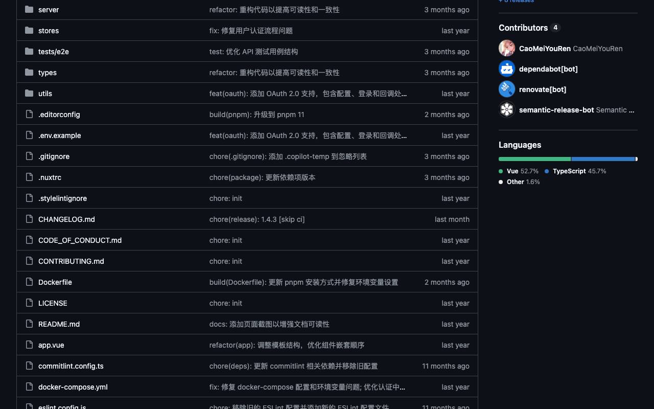Open the CODE_OF_CONDUCT.md file
Viewport: 654px width, 409px height.
[80, 240]
